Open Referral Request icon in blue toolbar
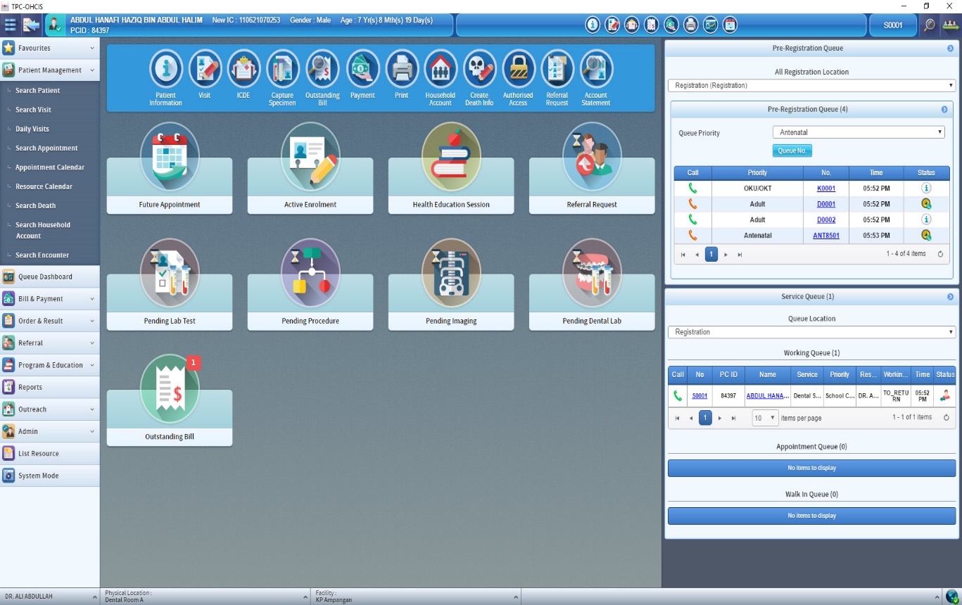The width and height of the screenshot is (962, 605). pyautogui.click(x=557, y=69)
